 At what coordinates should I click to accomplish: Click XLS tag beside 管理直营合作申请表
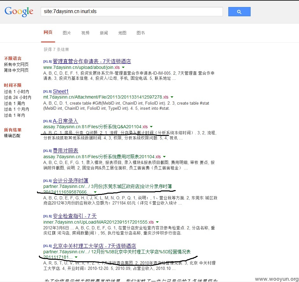click(x=47, y=61)
